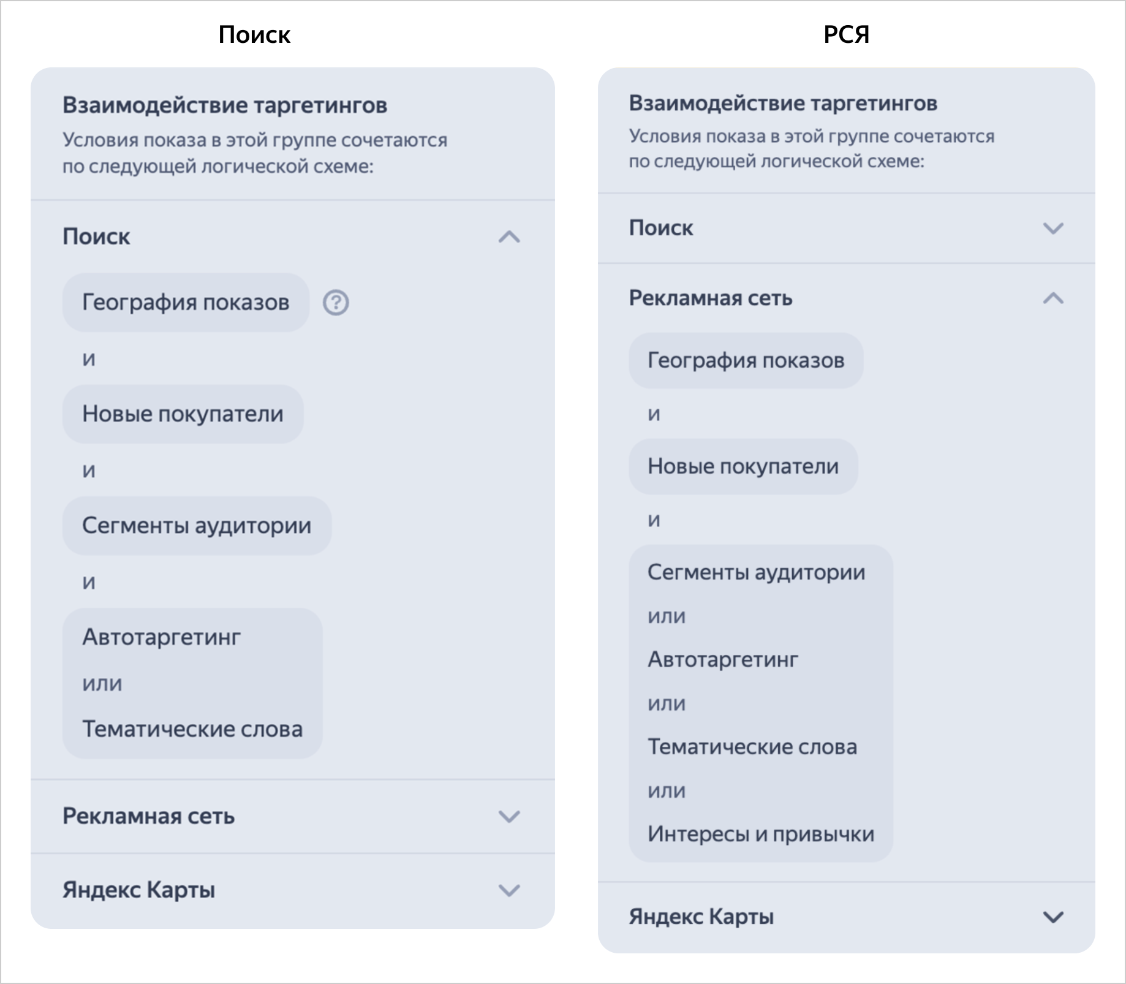Image resolution: width=1126 pixels, height=984 pixels.
Task: Expand Яндекс Карты in the left panel
Action: coord(509,890)
